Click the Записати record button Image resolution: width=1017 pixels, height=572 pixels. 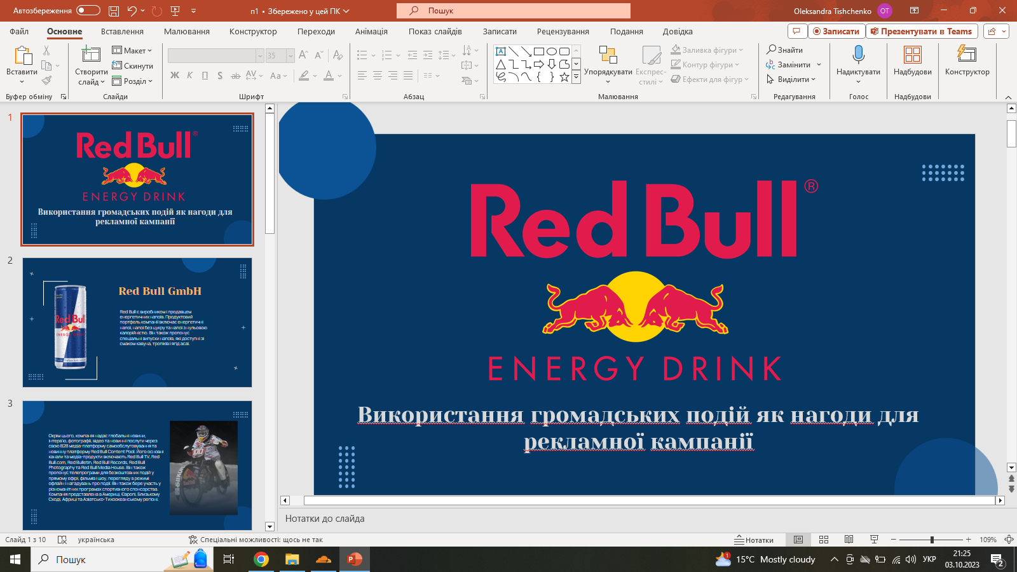836,31
